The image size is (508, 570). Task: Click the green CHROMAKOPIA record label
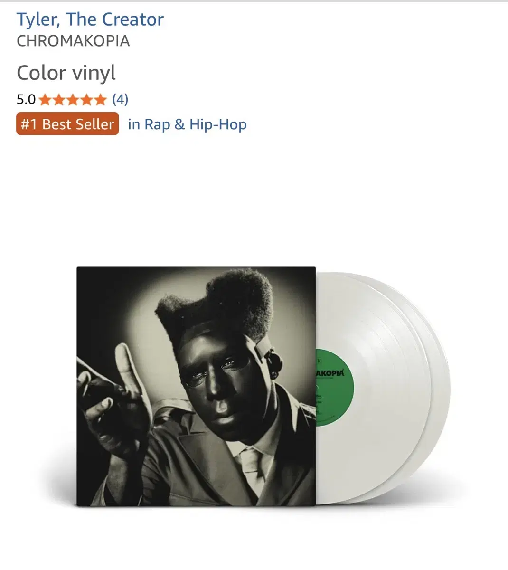click(335, 388)
